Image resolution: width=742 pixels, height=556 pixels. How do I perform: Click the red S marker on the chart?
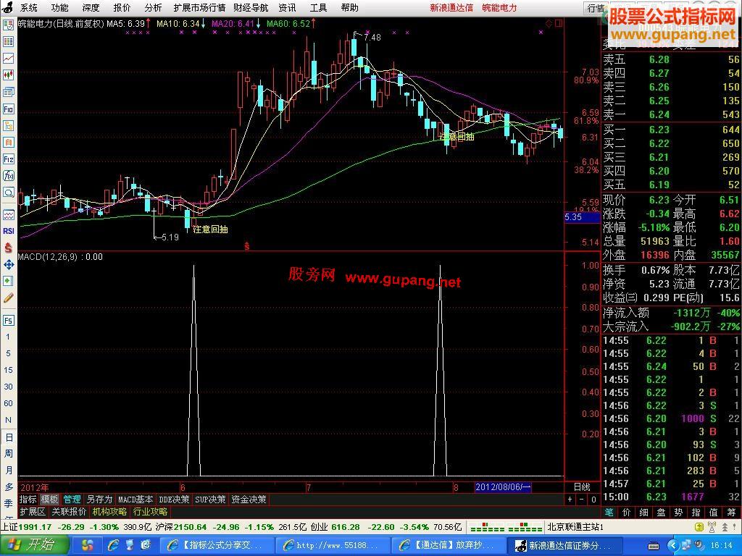(246, 246)
